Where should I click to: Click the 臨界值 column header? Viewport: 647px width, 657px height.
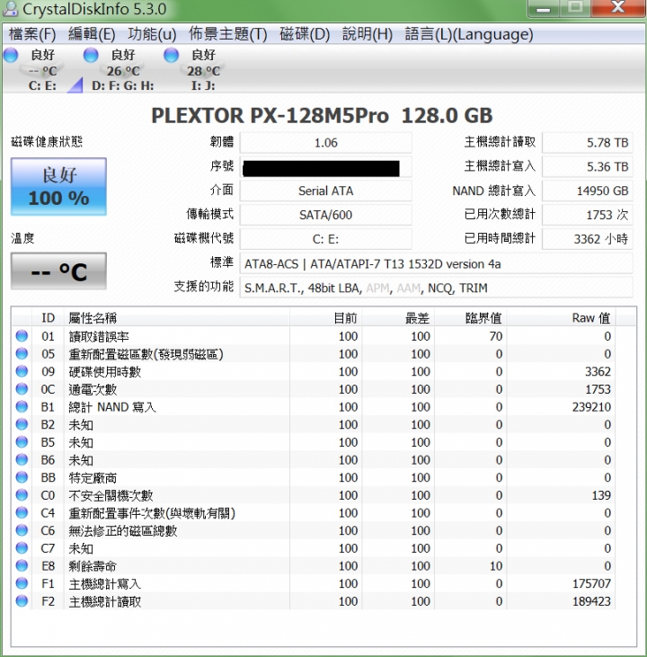coord(471,318)
